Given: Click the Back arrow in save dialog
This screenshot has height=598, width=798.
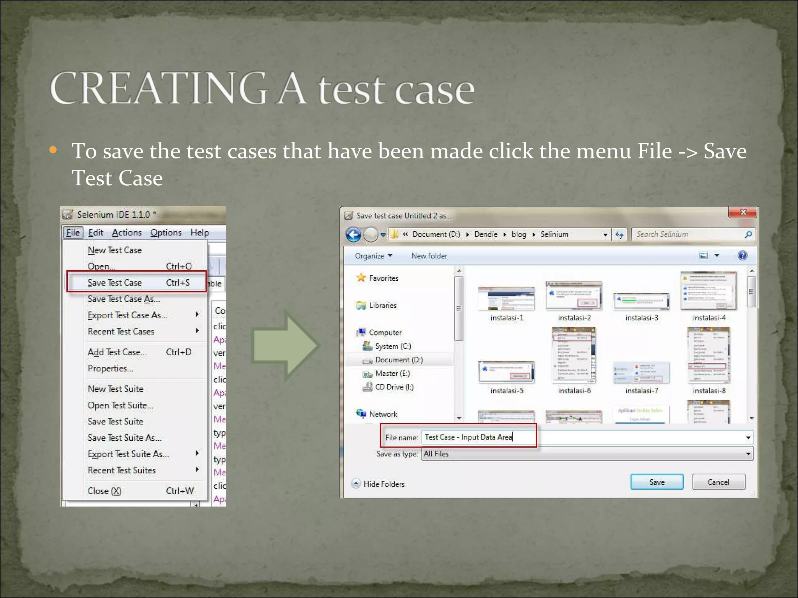Looking at the screenshot, I should pyautogui.click(x=353, y=234).
